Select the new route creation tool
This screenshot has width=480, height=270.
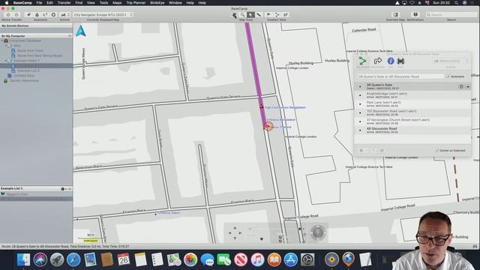[277, 15]
